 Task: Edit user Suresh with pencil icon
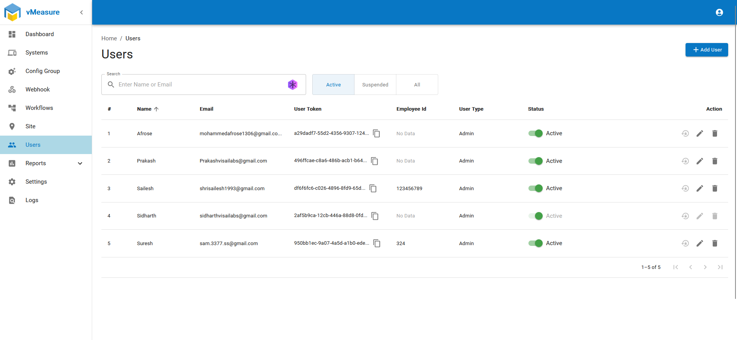tap(700, 243)
